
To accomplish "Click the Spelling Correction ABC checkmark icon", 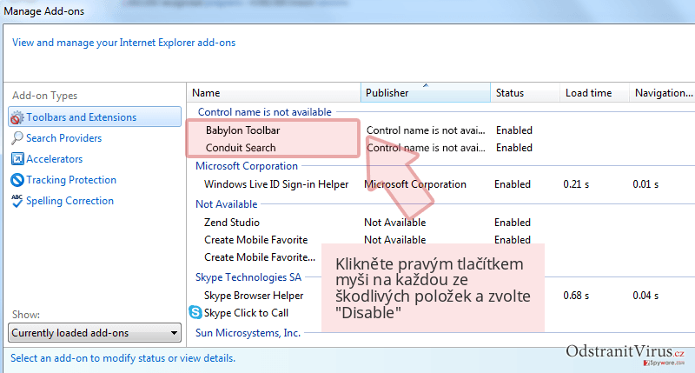I will pyautogui.click(x=17, y=201).
